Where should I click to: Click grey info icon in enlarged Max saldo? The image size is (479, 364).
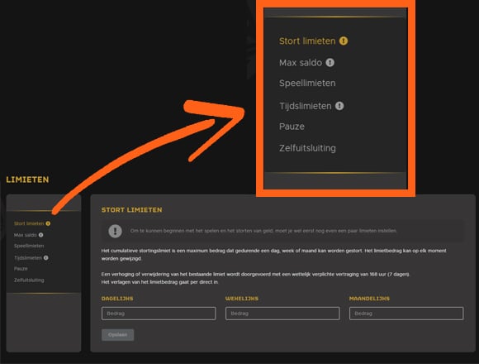[330, 62]
